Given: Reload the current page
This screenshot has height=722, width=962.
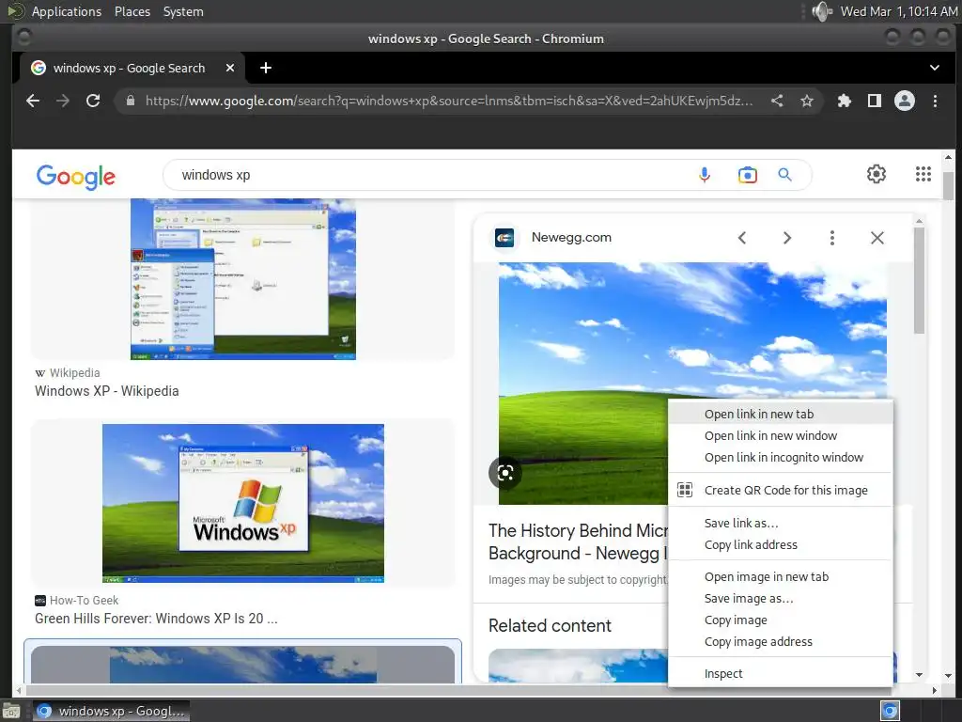Looking at the screenshot, I should [x=93, y=101].
